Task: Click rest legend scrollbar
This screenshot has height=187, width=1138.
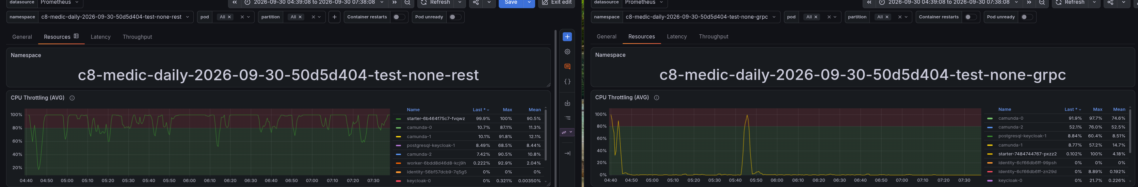Action: pyautogui.click(x=546, y=135)
